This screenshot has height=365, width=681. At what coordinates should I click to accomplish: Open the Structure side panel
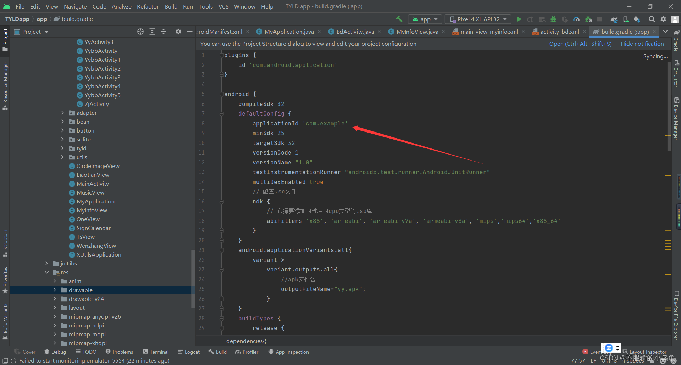(5, 243)
